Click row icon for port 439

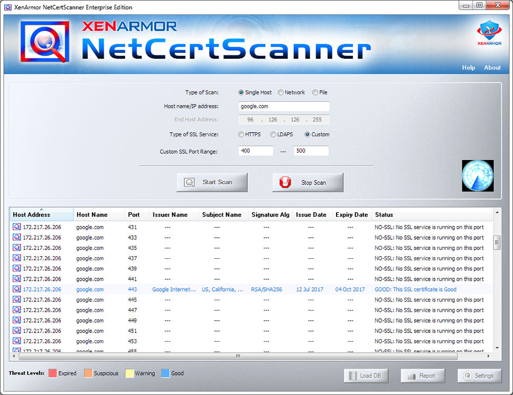point(17,268)
